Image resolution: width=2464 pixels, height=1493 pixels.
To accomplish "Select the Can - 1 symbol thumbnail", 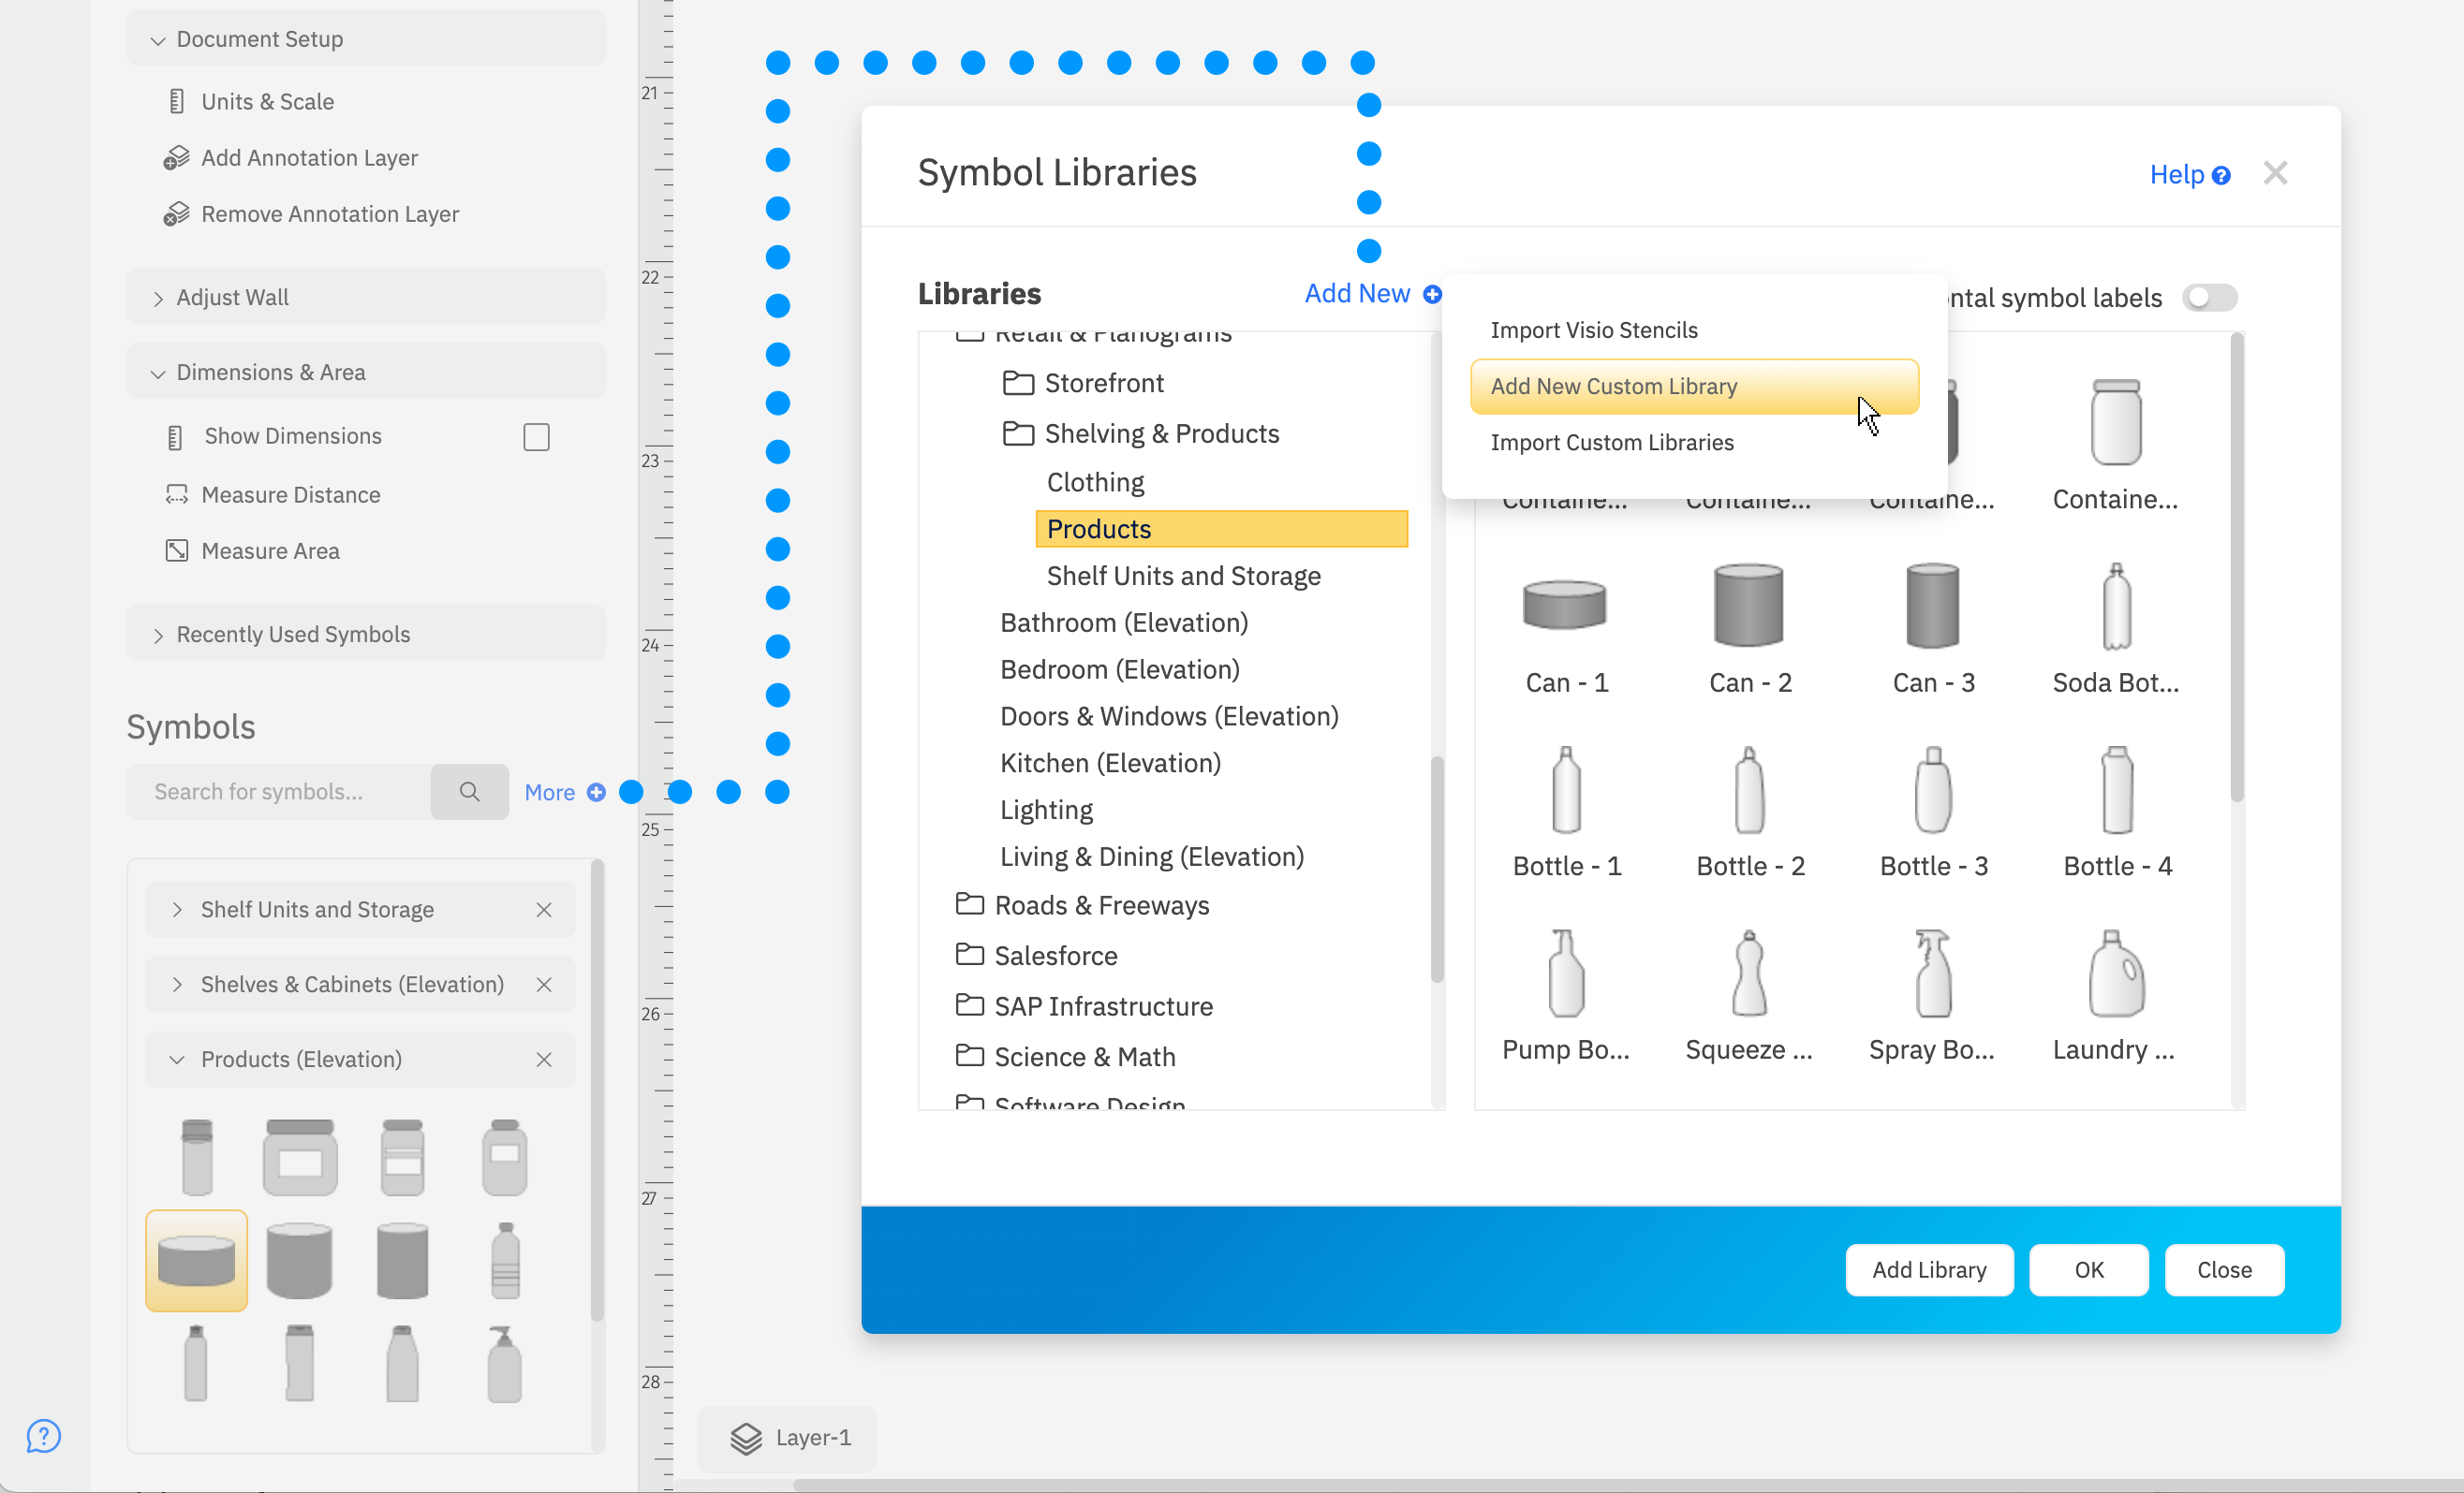I will point(1563,606).
